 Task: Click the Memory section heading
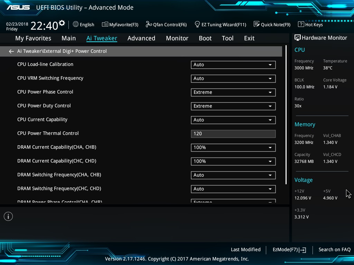(x=305, y=124)
